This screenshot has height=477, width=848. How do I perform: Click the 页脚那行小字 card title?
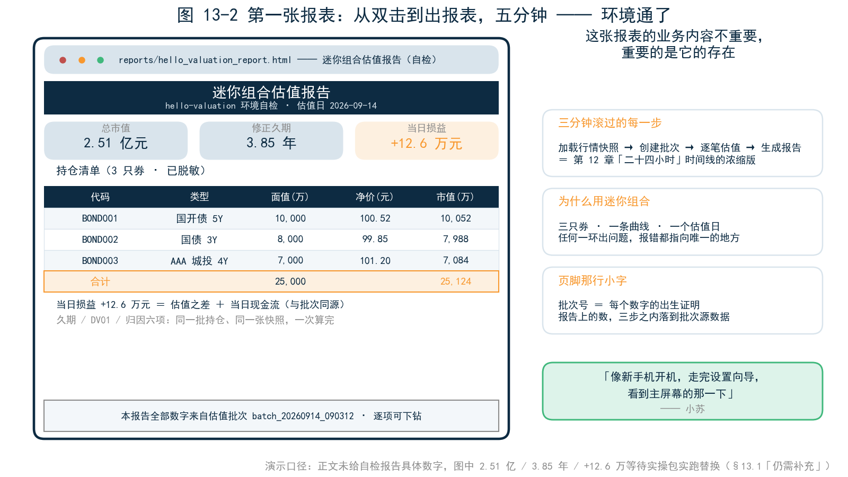coord(593,281)
